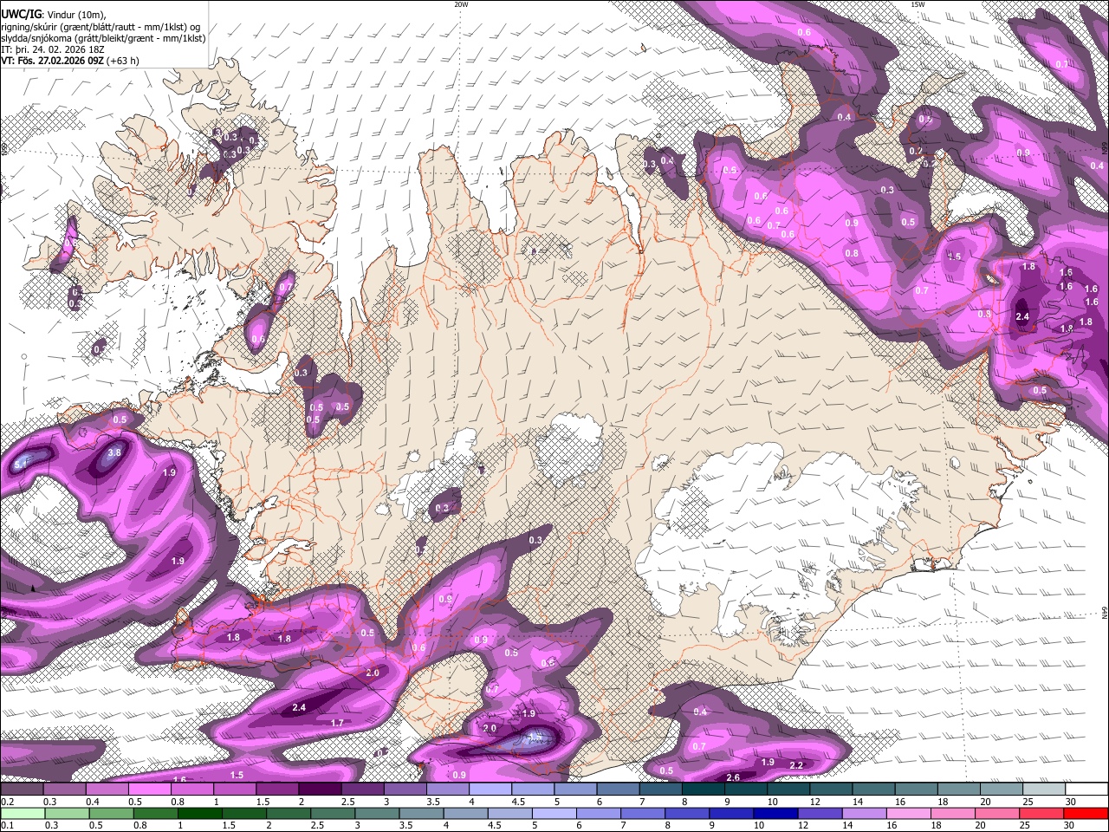The height and width of the screenshot is (832, 1109).
Task: Click the '2.2' precipitation value on map
Action: tap(797, 765)
